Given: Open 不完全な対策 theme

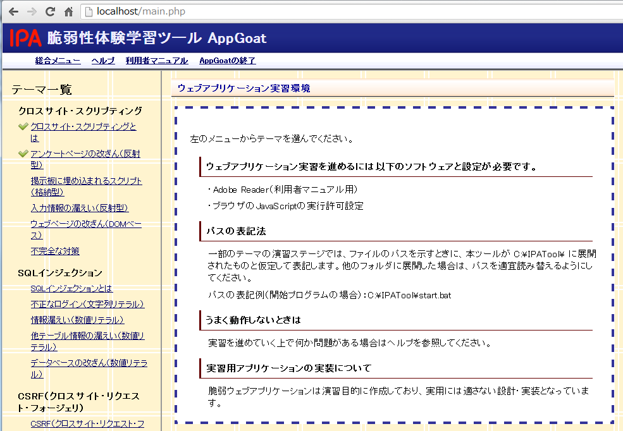Looking at the screenshot, I should 55,252.
